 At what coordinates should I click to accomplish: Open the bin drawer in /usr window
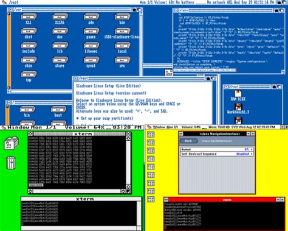pyautogui.click(x=122, y=17)
